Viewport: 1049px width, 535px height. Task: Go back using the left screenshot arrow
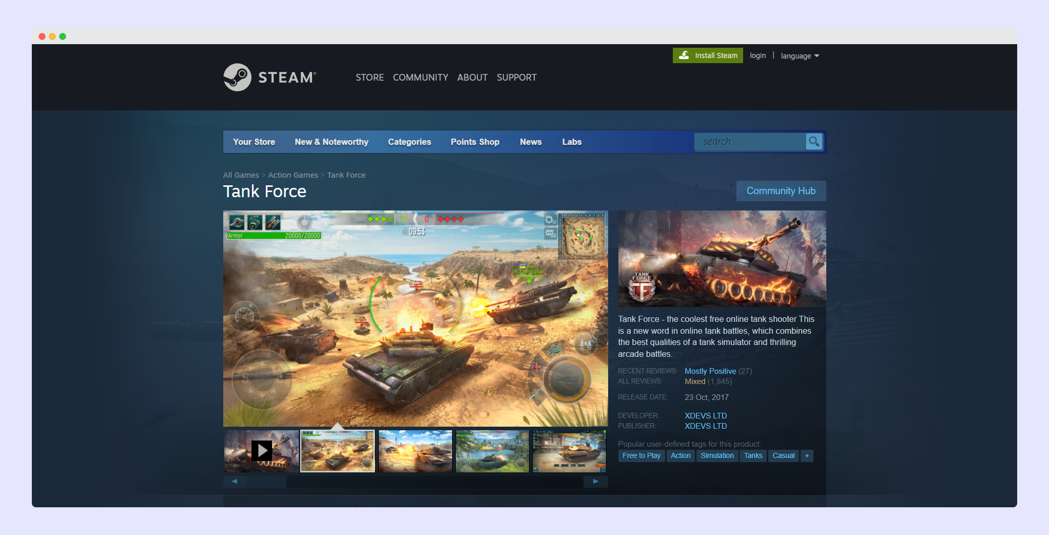pyautogui.click(x=235, y=482)
